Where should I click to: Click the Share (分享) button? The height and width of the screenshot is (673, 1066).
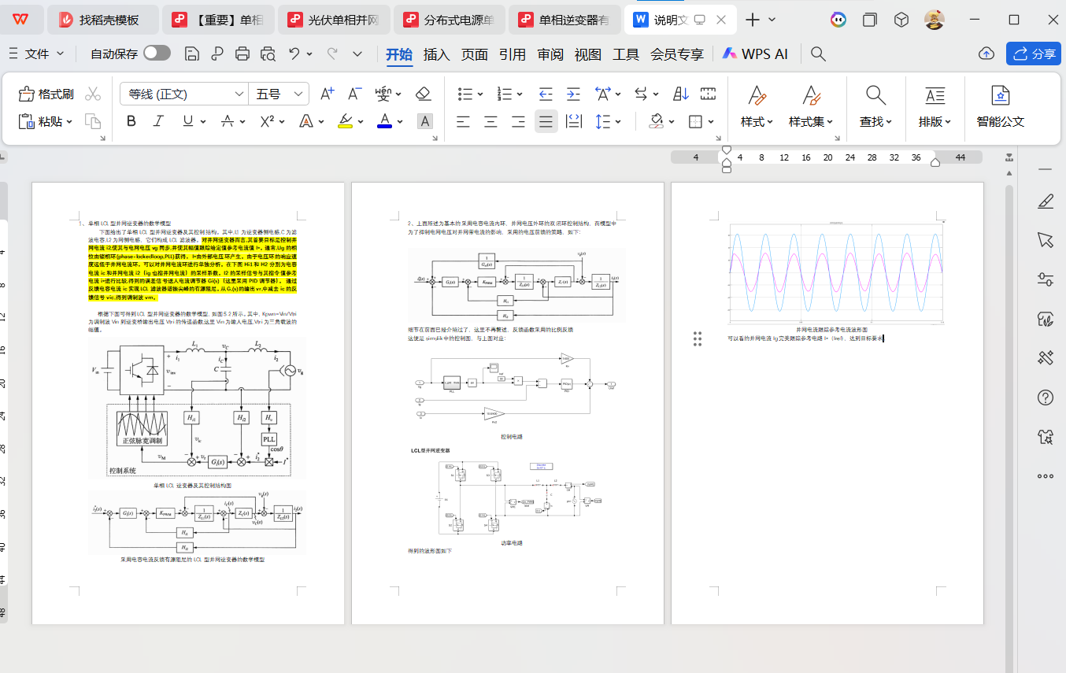tap(1033, 54)
